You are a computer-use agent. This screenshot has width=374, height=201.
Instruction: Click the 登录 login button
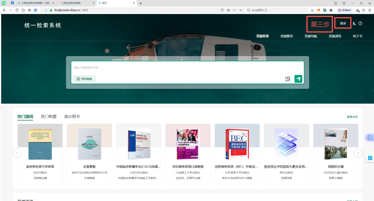click(343, 23)
